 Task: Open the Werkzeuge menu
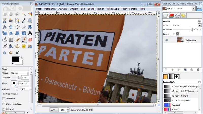[113, 9]
